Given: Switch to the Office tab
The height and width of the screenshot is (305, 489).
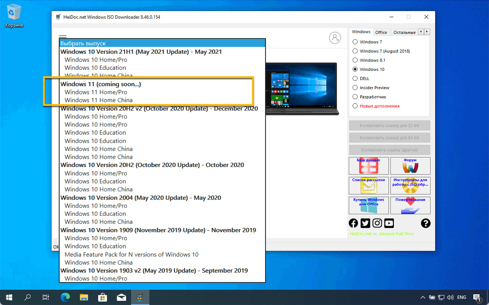Looking at the screenshot, I should [x=381, y=32].
